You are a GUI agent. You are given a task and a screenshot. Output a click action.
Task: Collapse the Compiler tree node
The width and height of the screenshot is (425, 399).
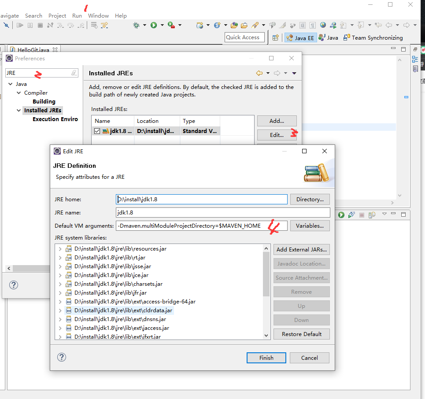pyautogui.click(x=18, y=92)
